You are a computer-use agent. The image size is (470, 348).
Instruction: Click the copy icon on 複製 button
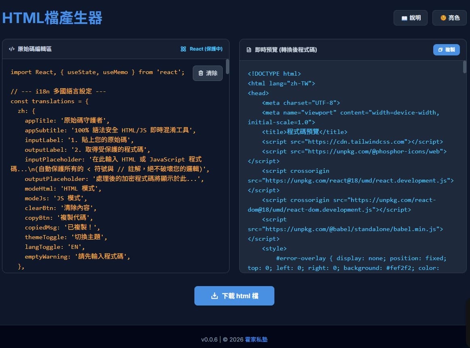tap(440, 50)
